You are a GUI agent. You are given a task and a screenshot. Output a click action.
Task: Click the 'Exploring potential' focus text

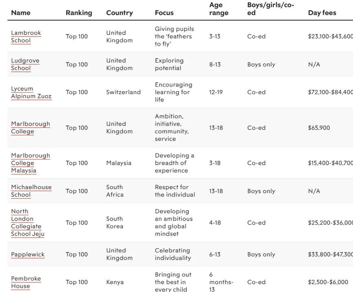169,64
